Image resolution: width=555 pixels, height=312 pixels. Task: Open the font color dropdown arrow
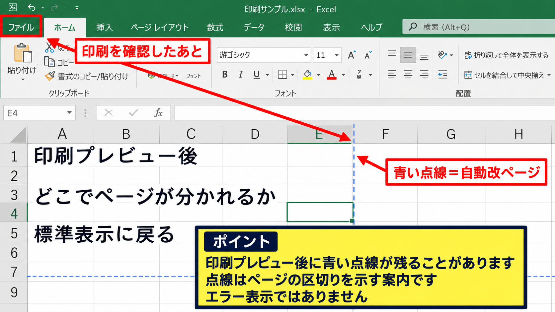[343, 75]
